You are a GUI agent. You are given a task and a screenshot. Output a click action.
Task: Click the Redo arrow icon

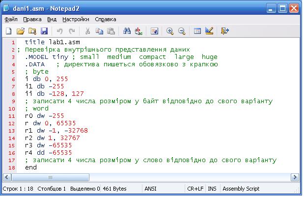point(72,31)
